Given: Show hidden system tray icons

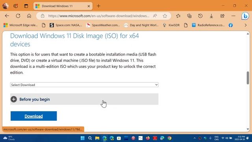Looking at the screenshot, I should point(195,138).
